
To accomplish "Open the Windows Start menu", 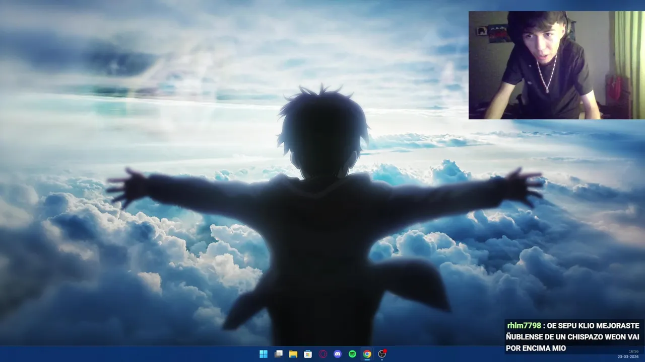I will 263,354.
